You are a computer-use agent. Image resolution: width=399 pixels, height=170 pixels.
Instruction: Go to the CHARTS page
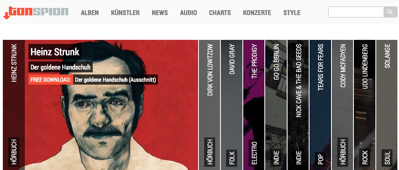click(x=220, y=13)
